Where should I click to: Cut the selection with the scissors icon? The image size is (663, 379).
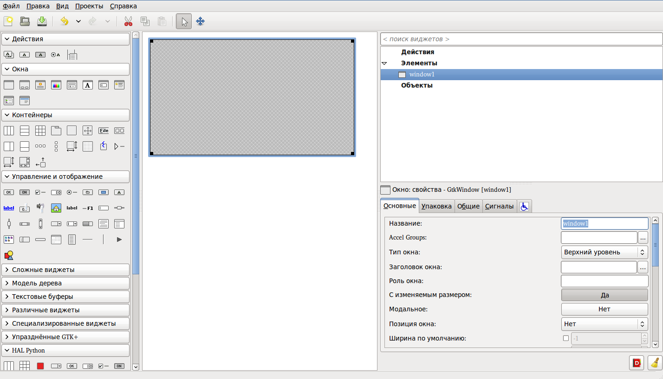[128, 21]
